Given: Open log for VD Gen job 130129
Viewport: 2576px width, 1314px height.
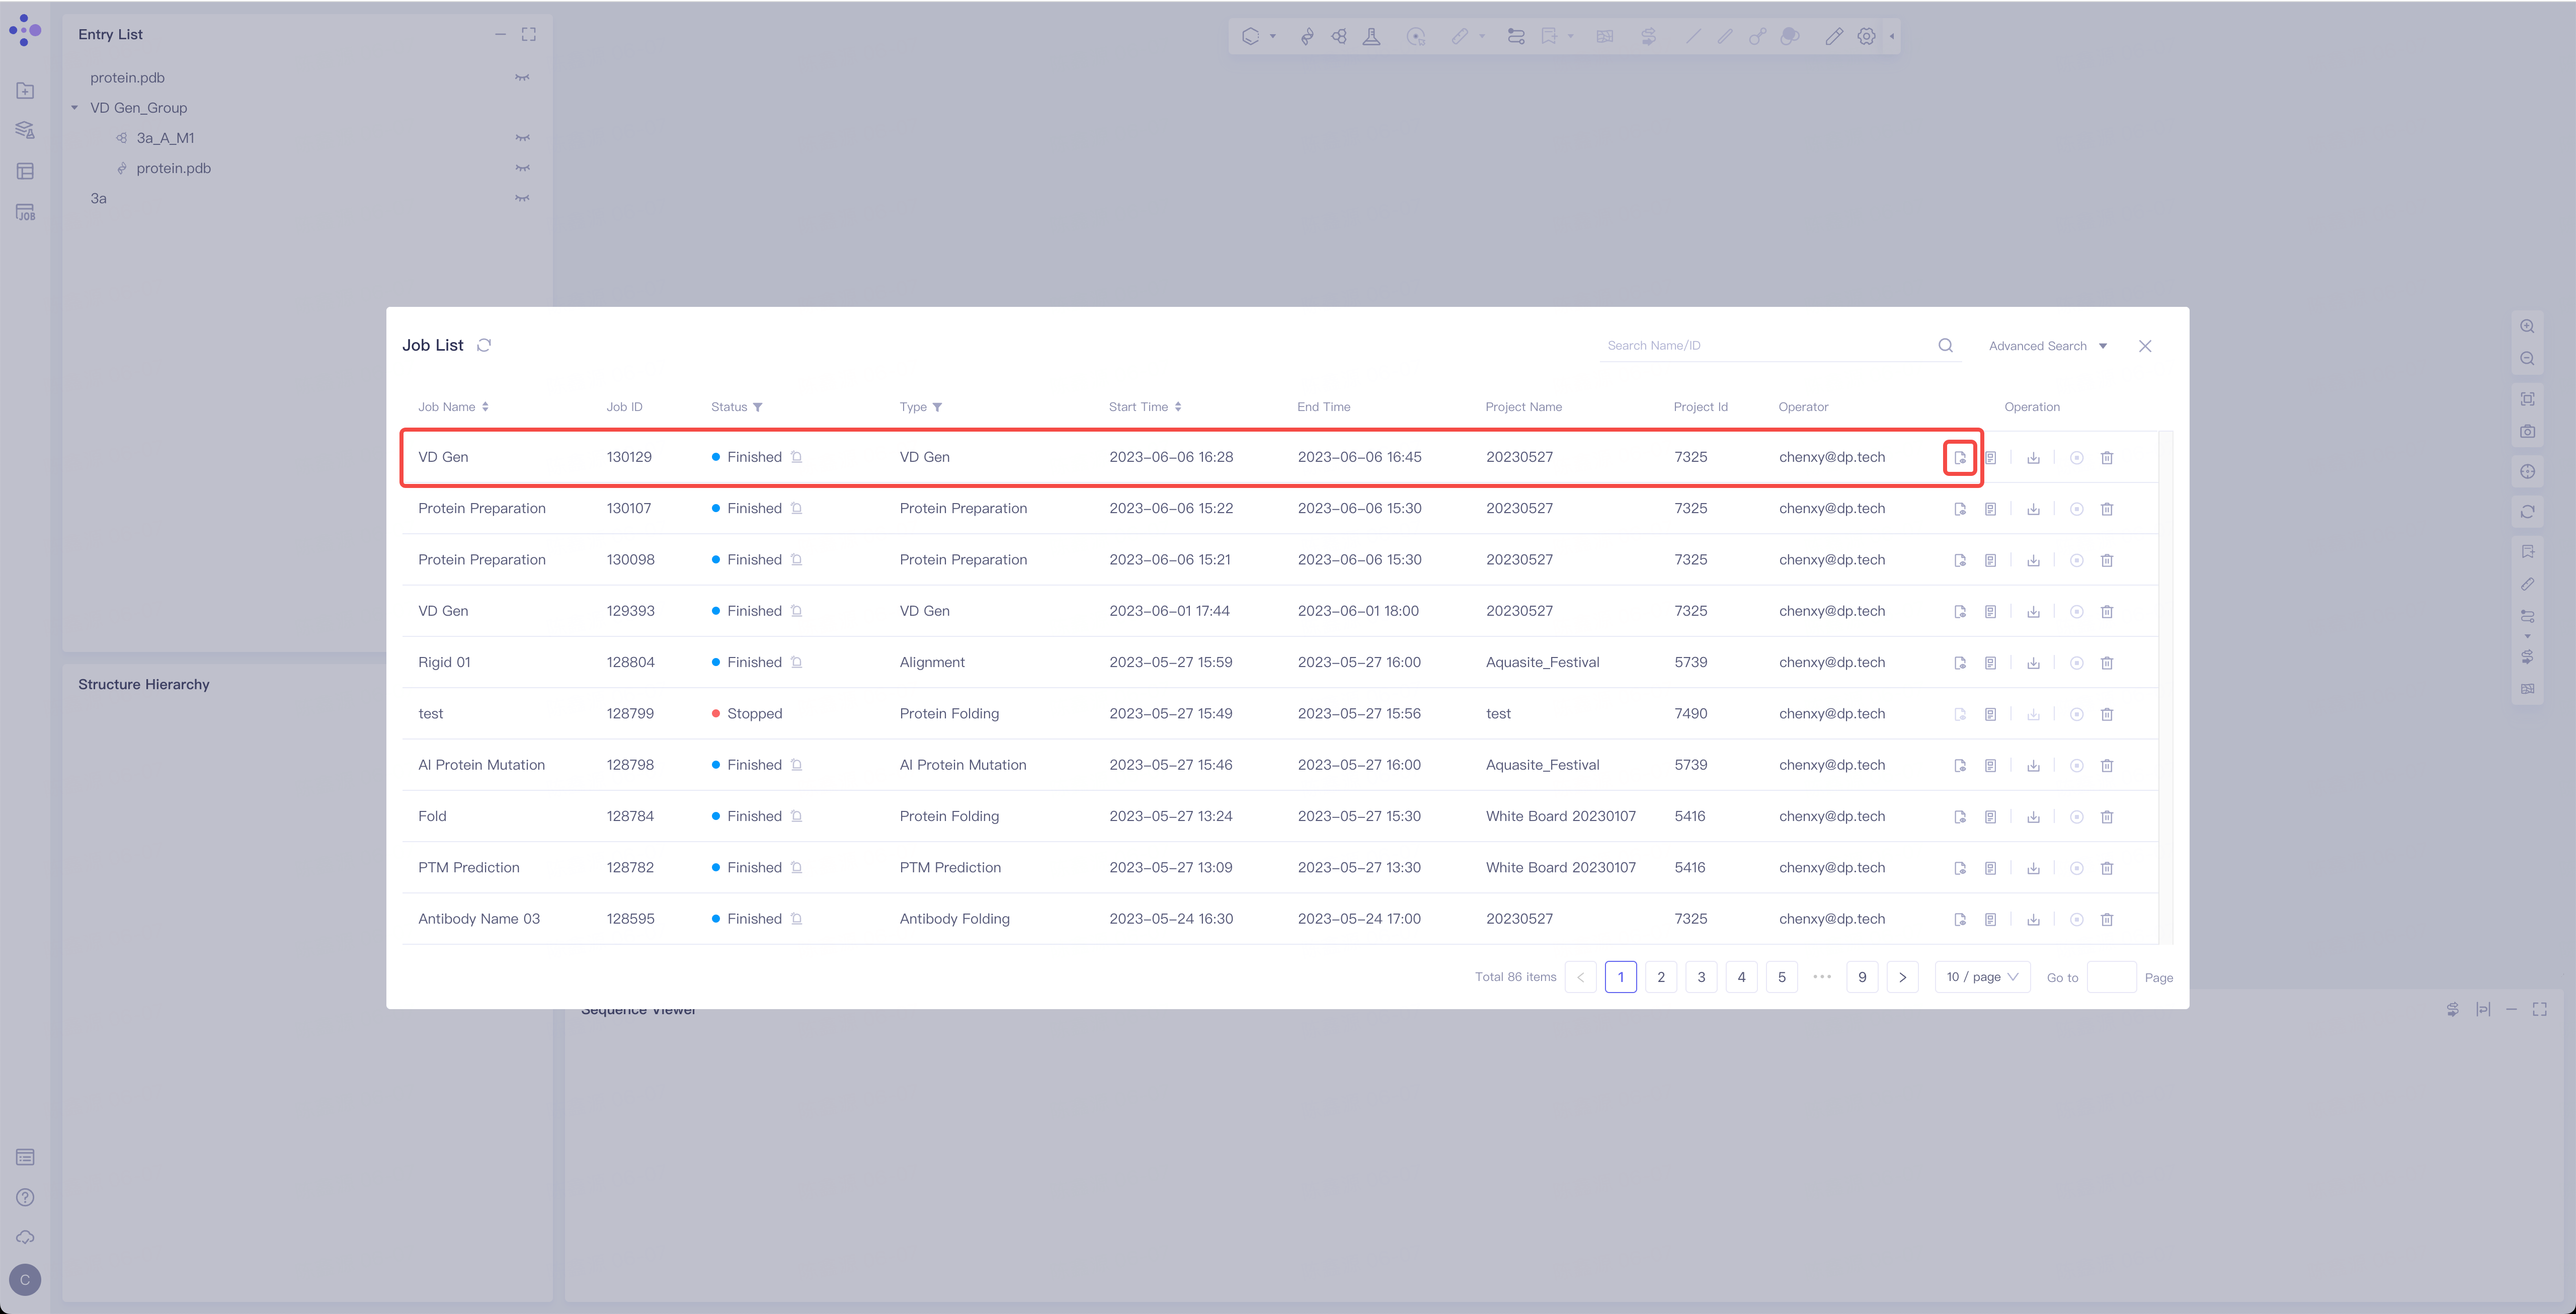Looking at the screenshot, I should [x=1990, y=458].
